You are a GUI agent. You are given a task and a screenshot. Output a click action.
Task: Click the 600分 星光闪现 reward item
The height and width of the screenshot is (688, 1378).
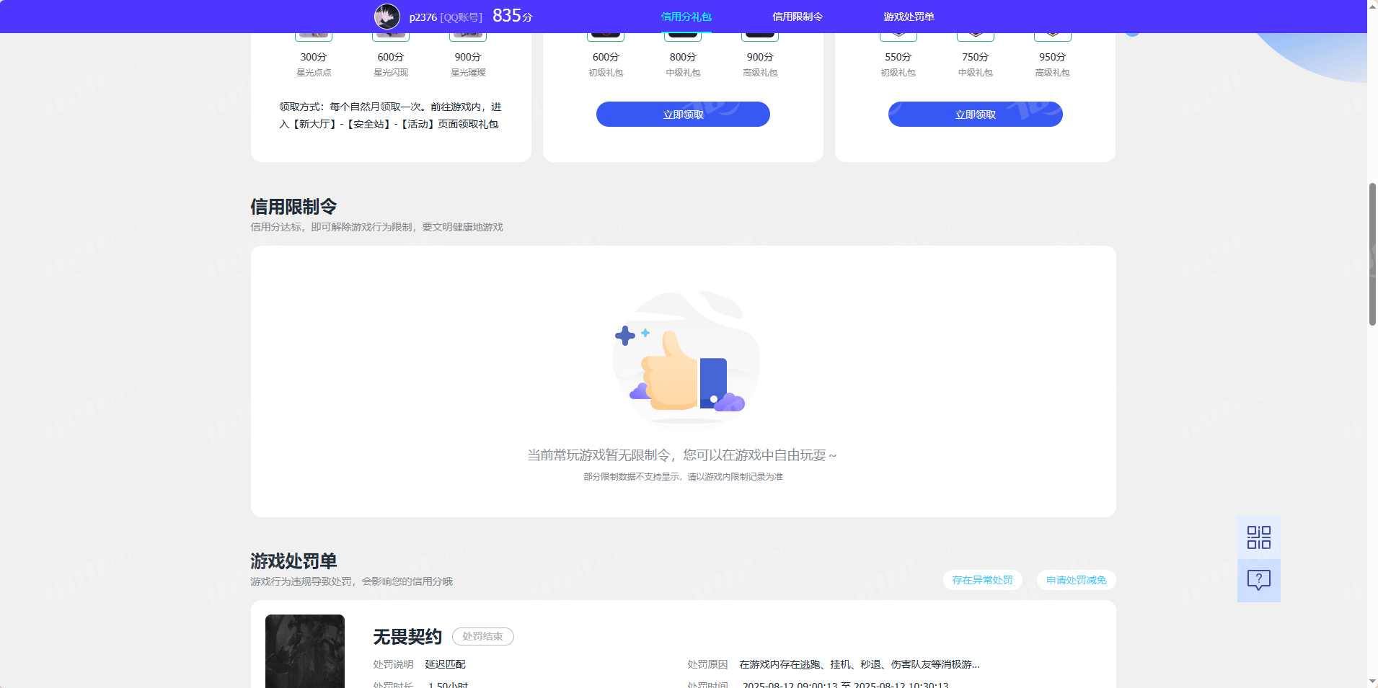pyautogui.click(x=391, y=55)
